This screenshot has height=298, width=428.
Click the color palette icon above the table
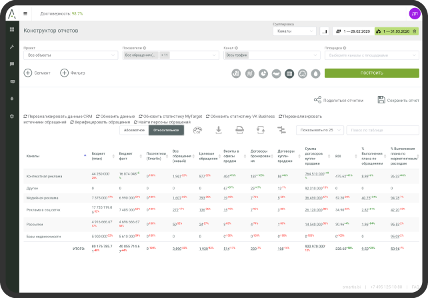197,130
